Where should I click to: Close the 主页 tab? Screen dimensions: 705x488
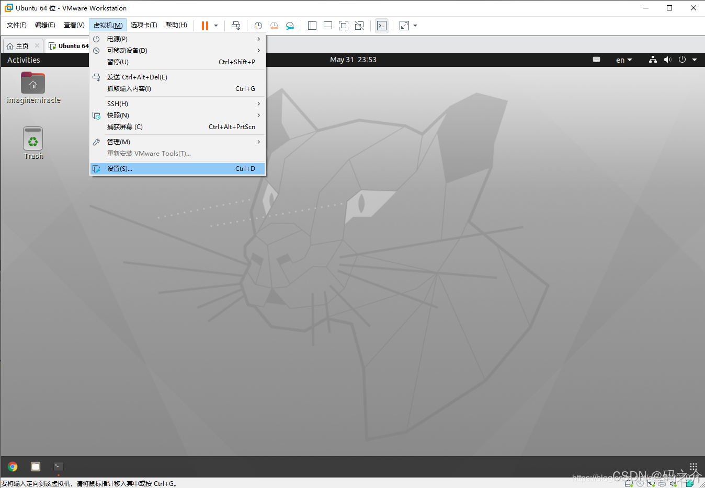37,46
